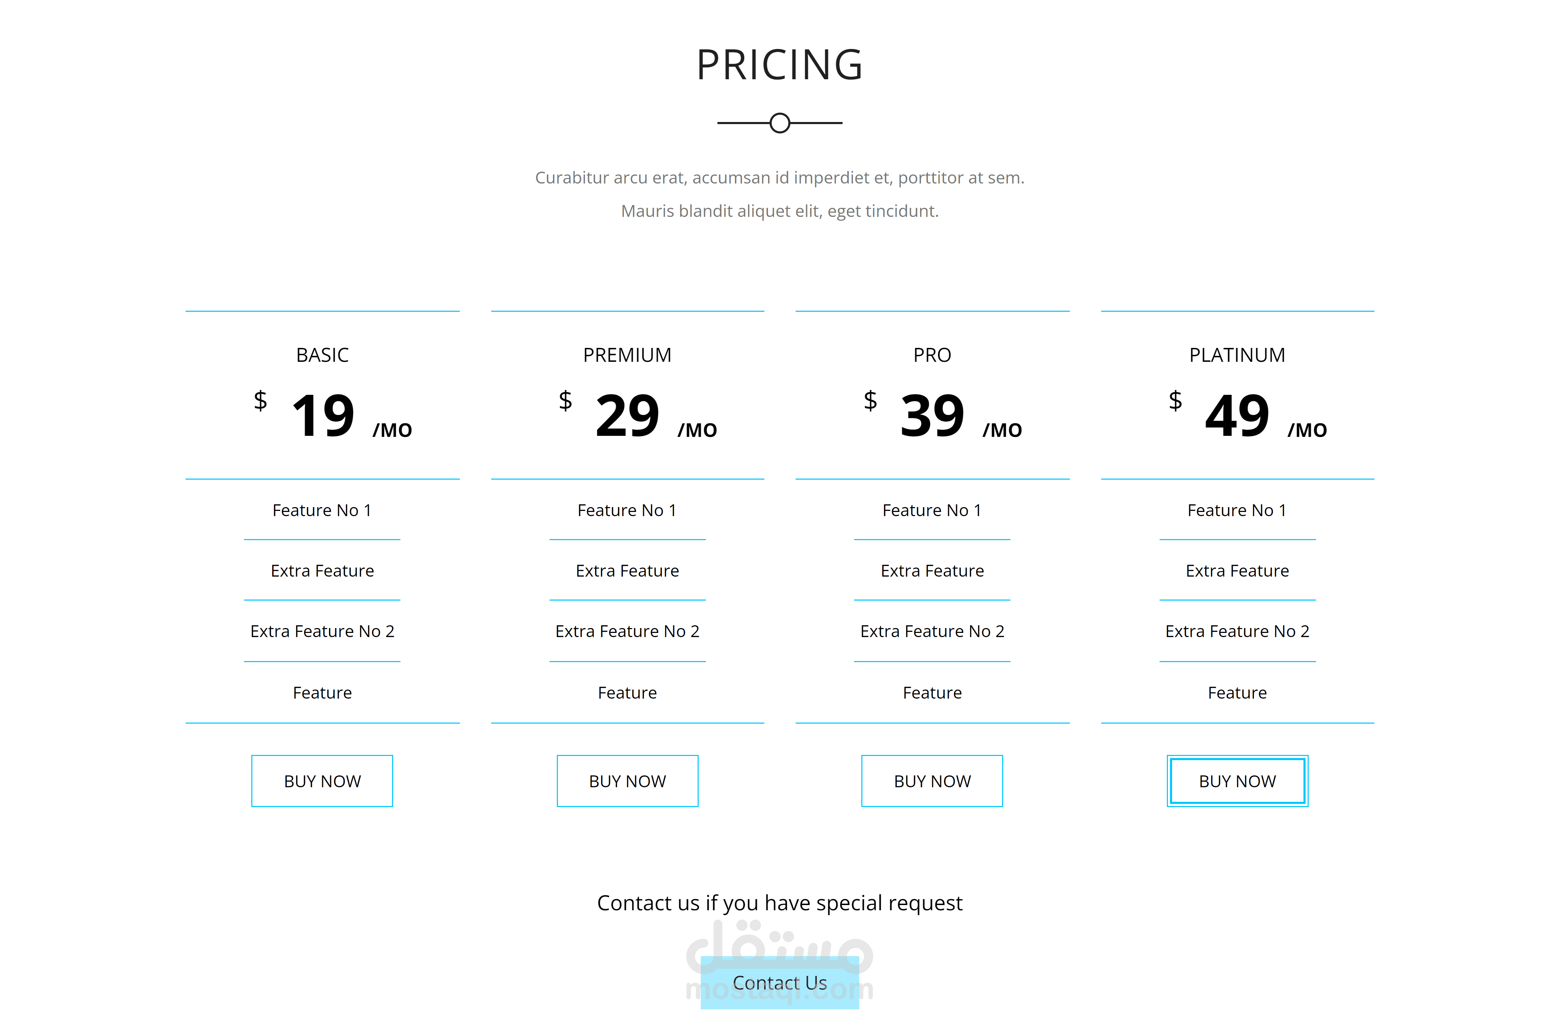Image resolution: width=1560 pixels, height=1026 pixels.
Task: Select the 49 per month price
Action: (x=1237, y=416)
